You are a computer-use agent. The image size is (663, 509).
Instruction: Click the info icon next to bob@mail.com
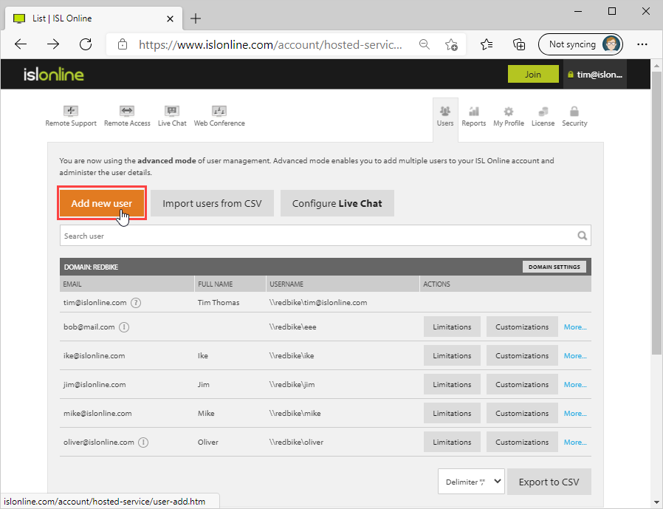point(124,327)
